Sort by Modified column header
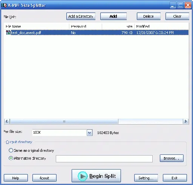 pos(161,26)
